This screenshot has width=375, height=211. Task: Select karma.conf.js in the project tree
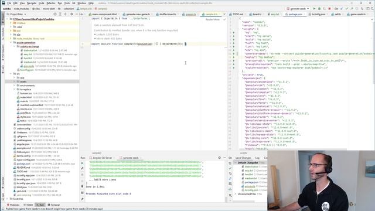point(23,156)
